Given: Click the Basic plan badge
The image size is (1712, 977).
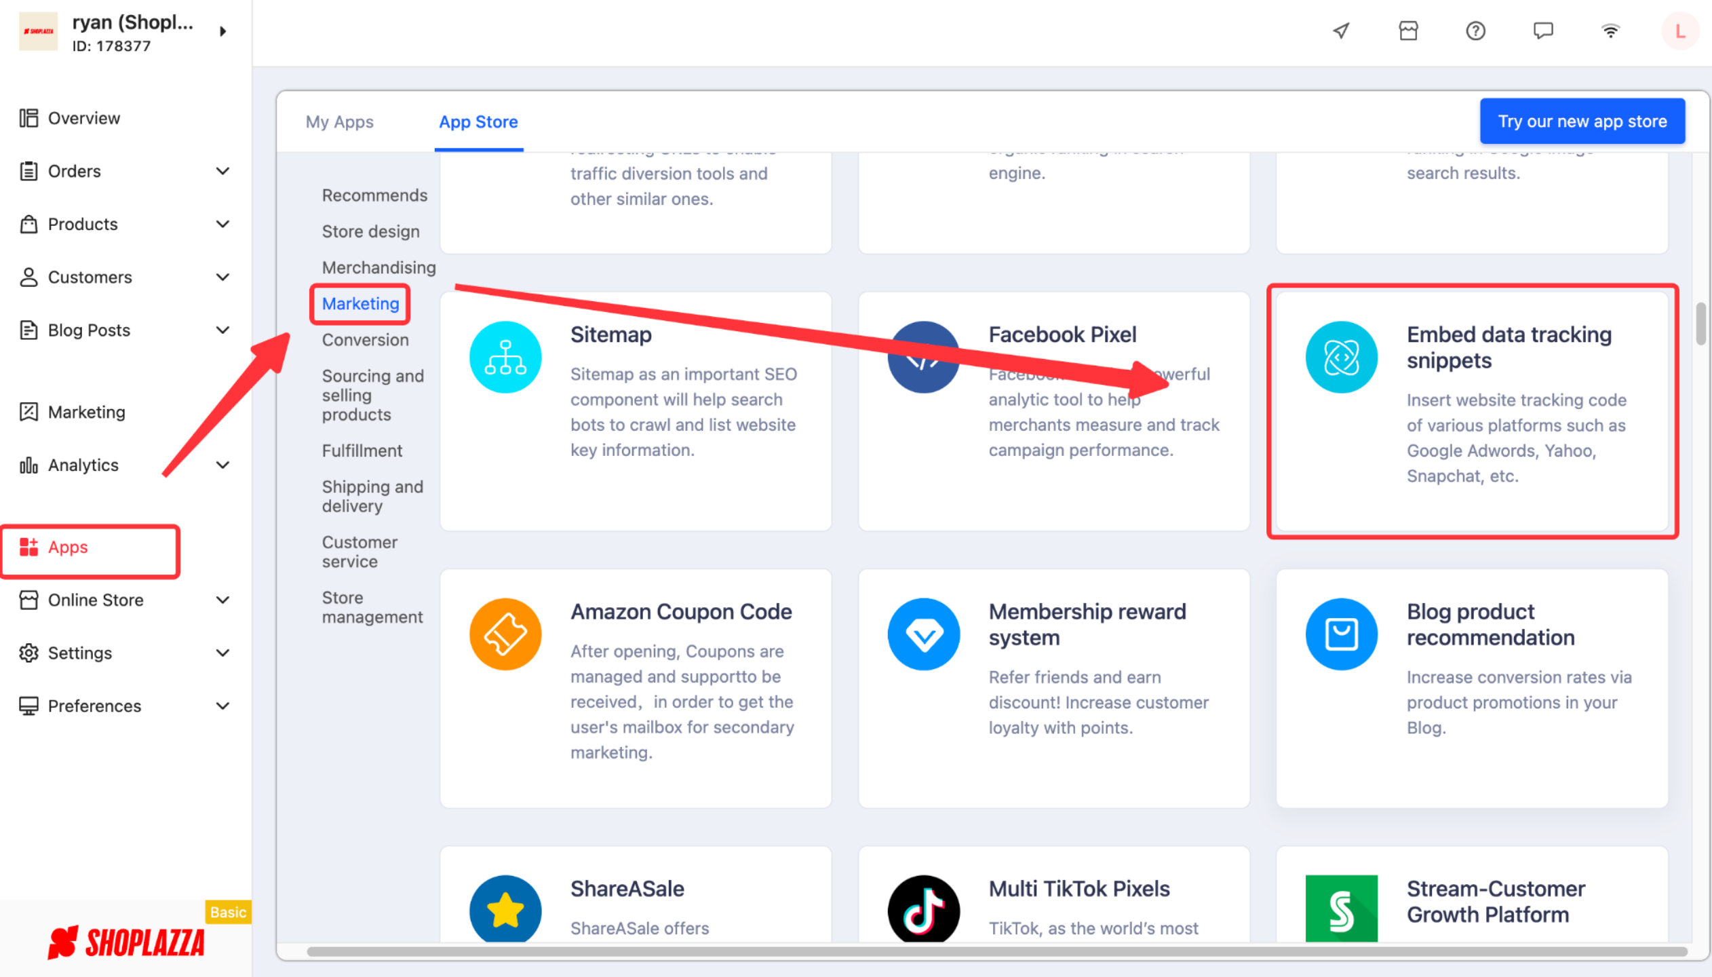Looking at the screenshot, I should click(x=227, y=912).
